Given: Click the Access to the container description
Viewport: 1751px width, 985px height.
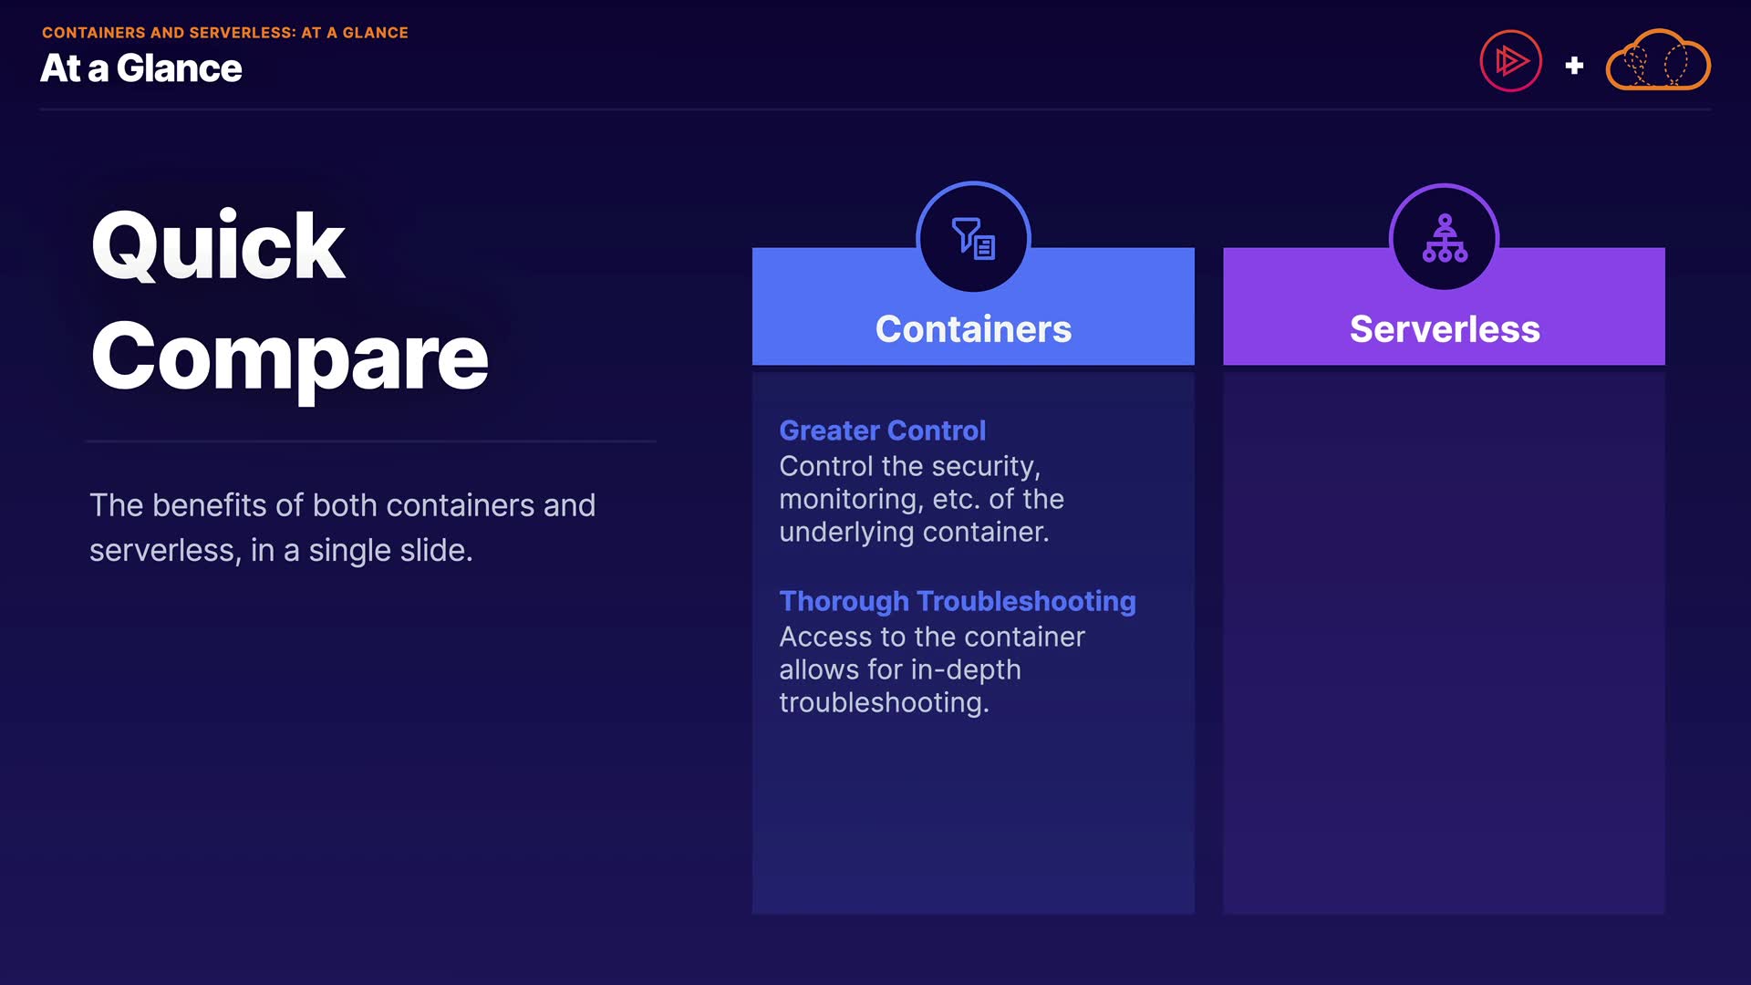Looking at the screenshot, I should (x=931, y=669).
